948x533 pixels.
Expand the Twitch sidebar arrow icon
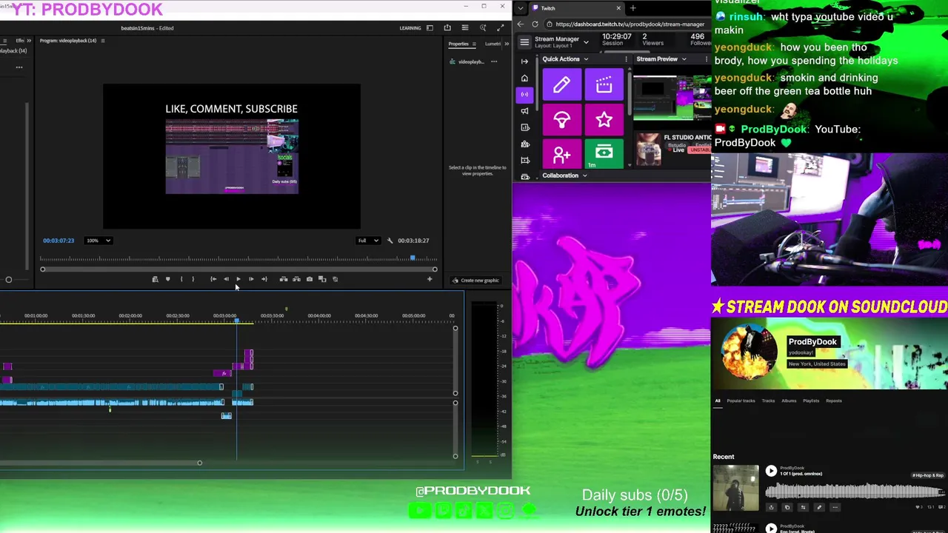525,61
